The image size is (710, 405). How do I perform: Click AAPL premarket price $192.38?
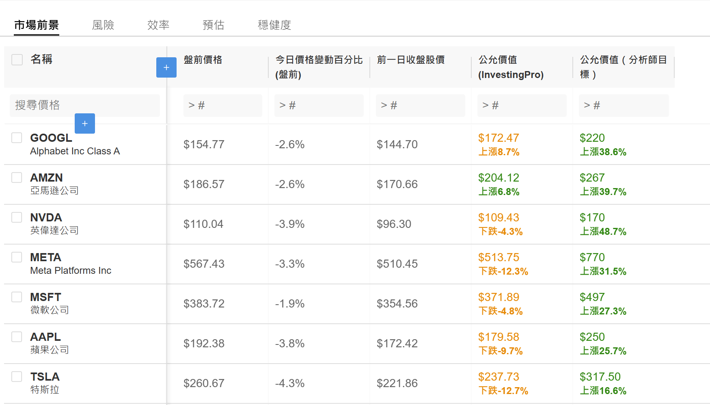[x=204, y=343]
